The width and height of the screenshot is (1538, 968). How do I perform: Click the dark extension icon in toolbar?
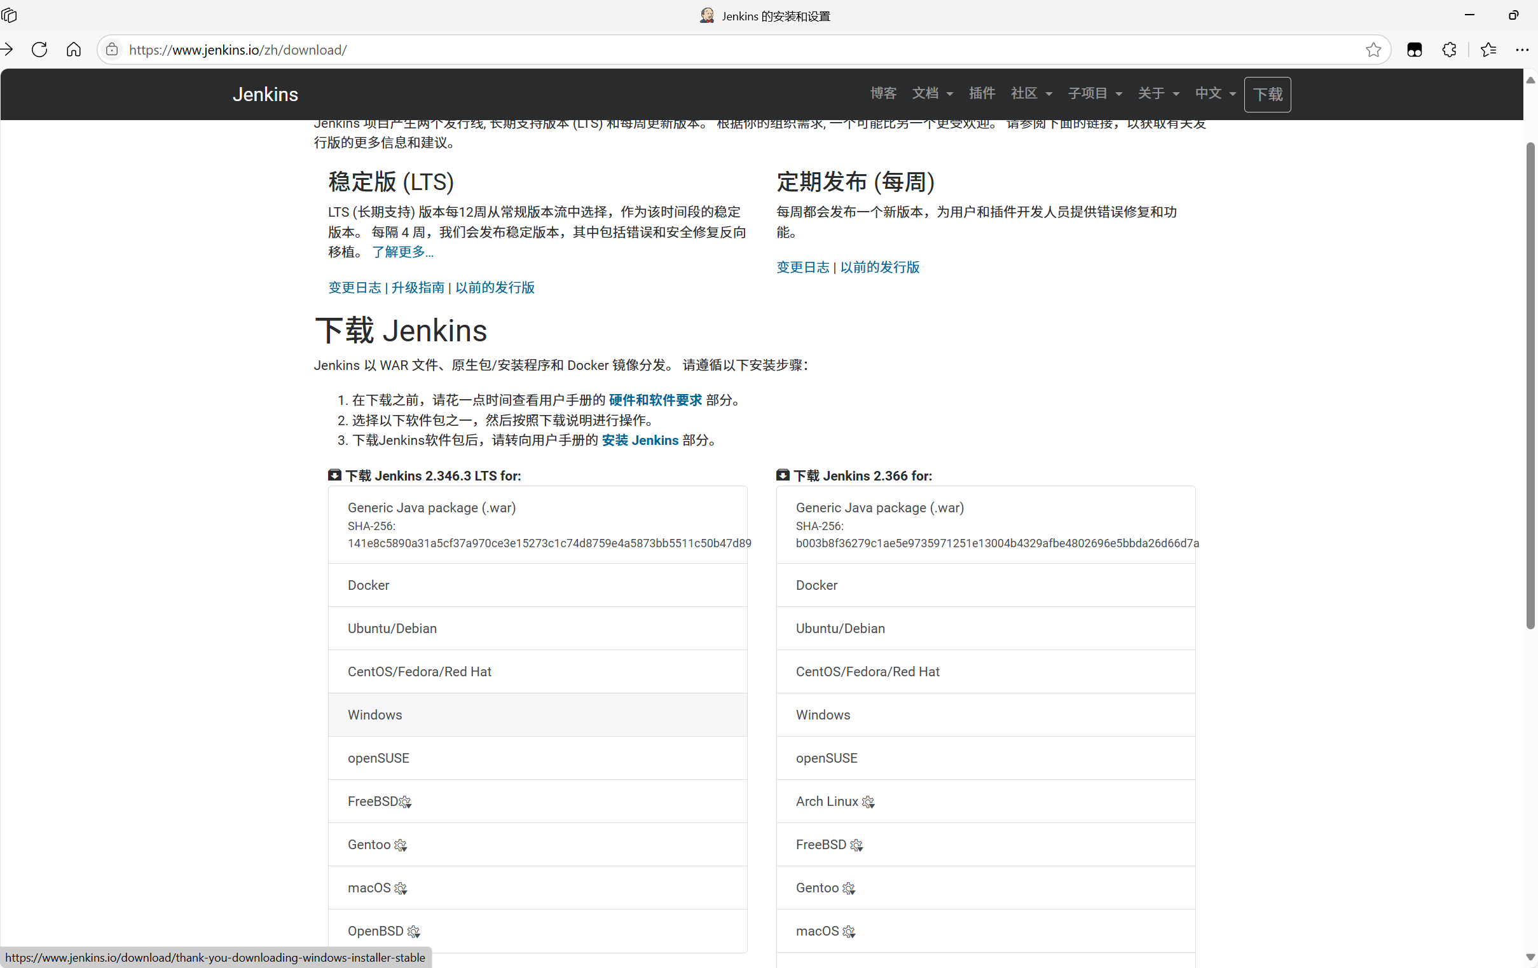(1414, 50)
